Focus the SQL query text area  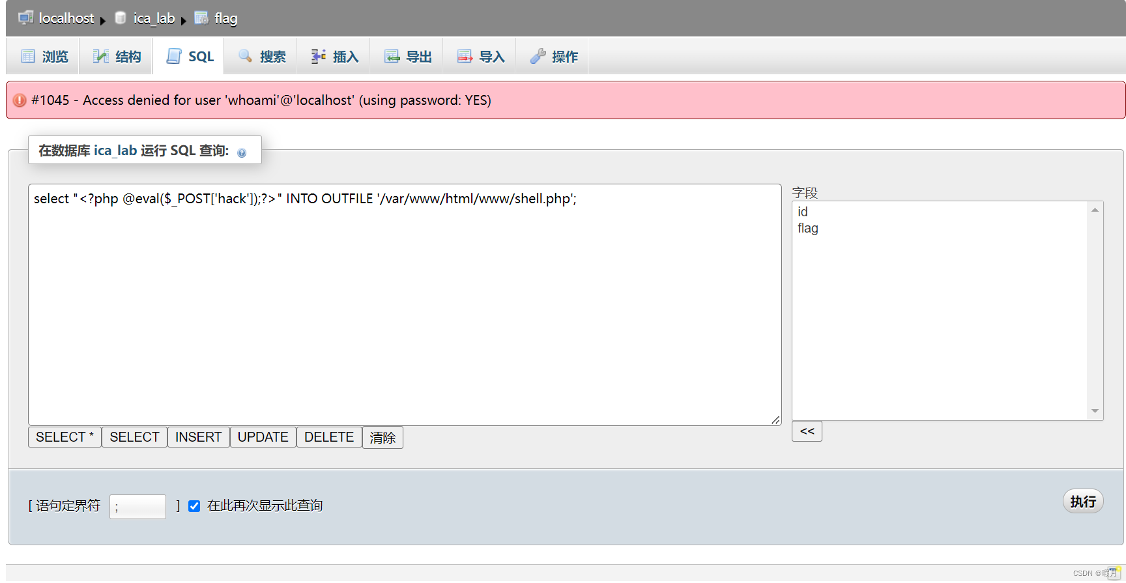tap(405, 305)
